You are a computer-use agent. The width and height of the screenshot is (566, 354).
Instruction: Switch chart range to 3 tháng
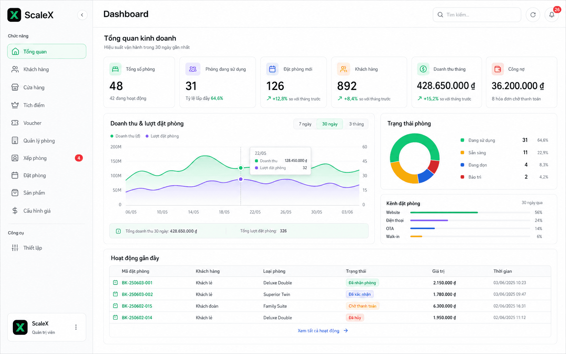tap(356, 124)
